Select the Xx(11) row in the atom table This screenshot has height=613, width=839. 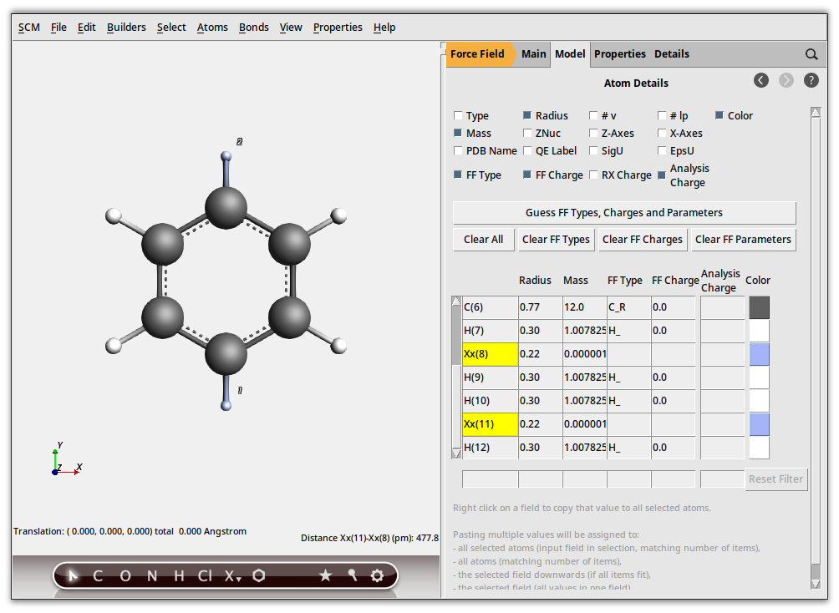[489, 424]
